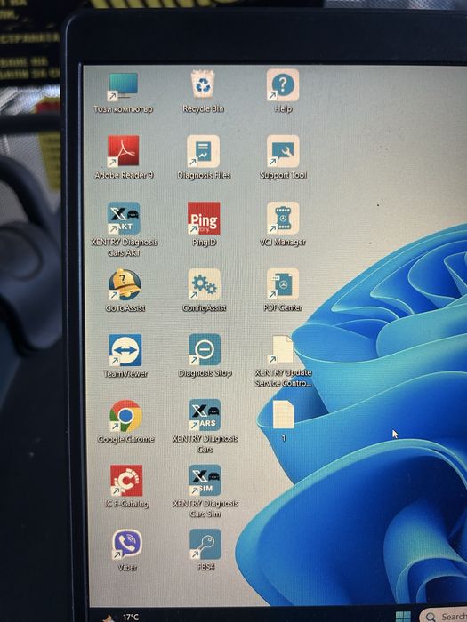
Task: Open the Viber shortcut icon
Action: 126,544
